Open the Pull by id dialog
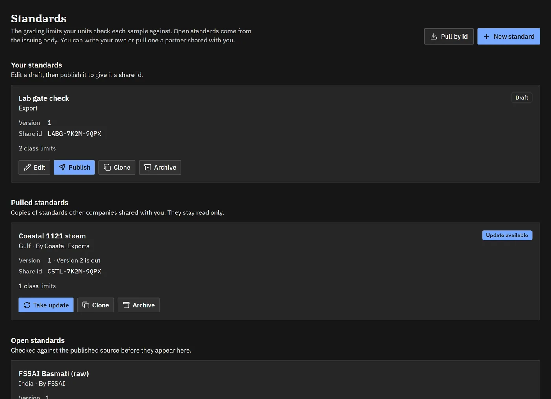The width and height of the screenshot is (551, 399). click(x=449, y=37)
